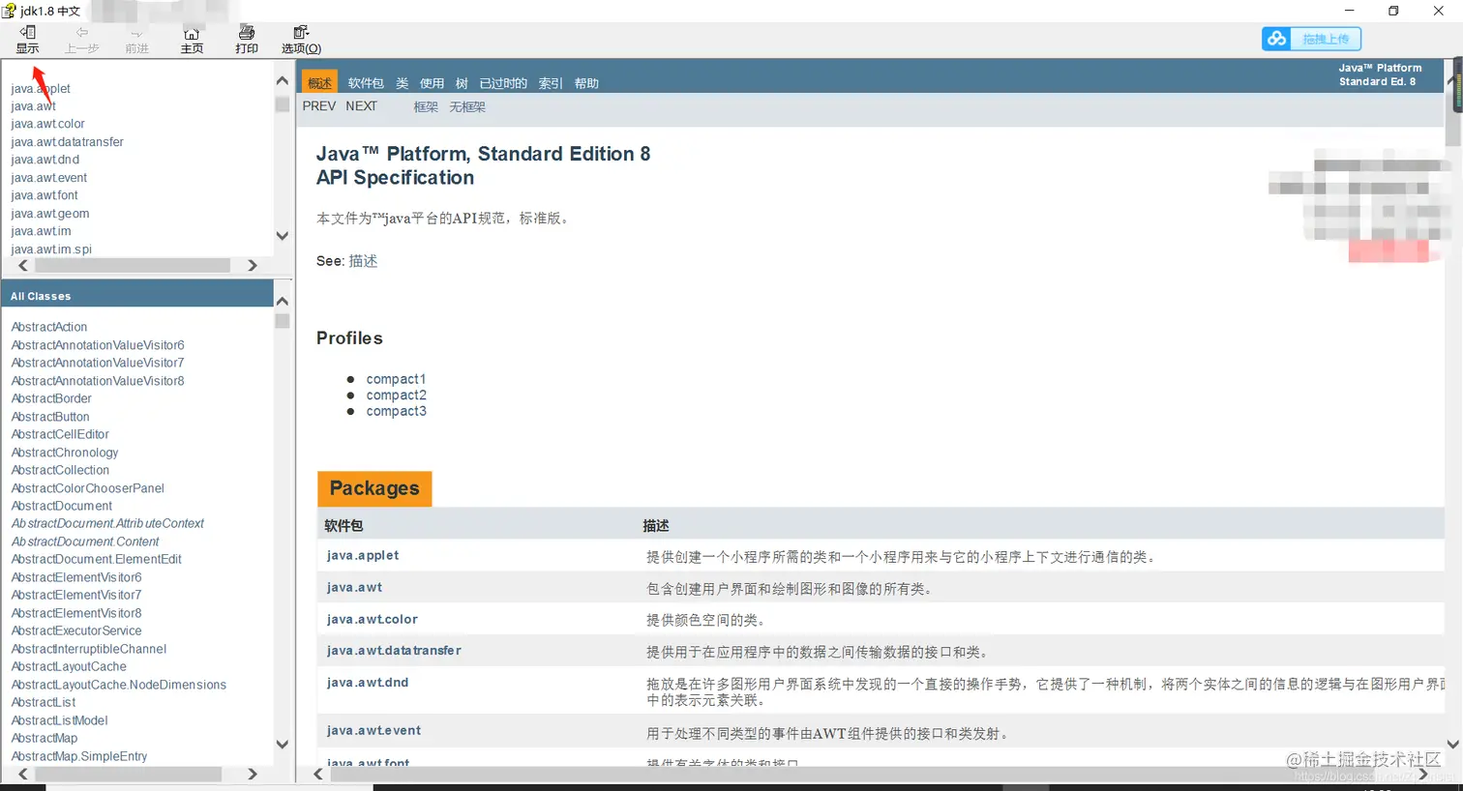Open AbstractDocument.Content class link
The height and width of the screenshot is (791, 1463).
pos(85,542)
